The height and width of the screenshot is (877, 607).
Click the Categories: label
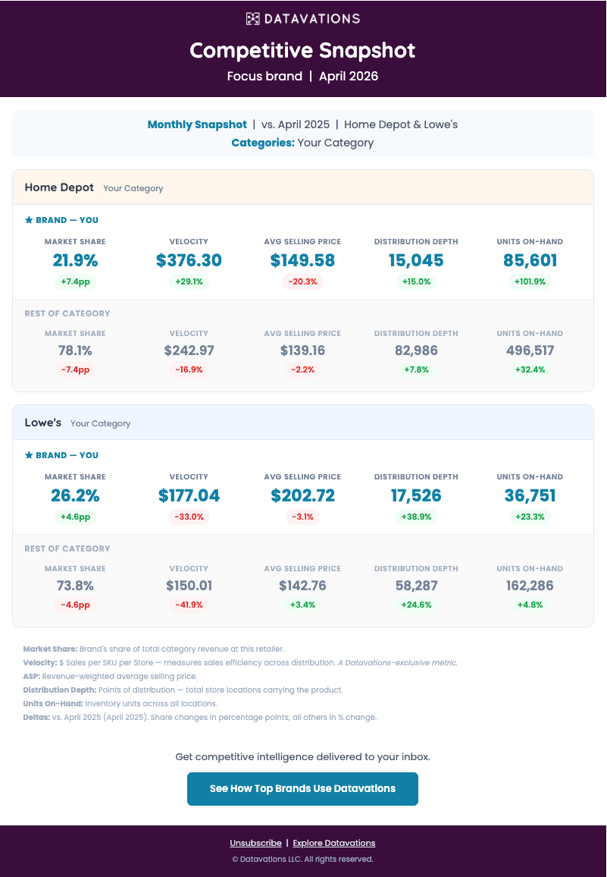point(263,143)
